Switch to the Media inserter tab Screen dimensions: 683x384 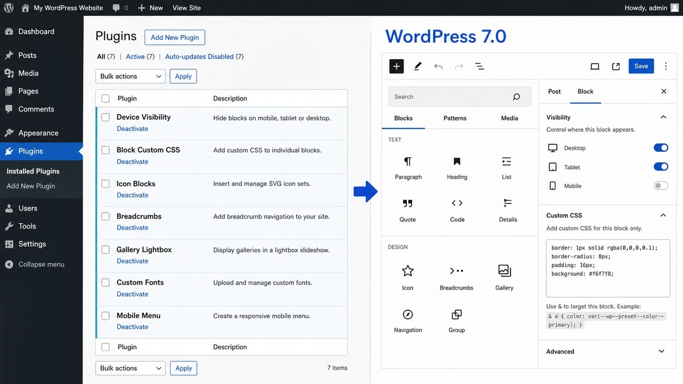click(x=509, y=118)
